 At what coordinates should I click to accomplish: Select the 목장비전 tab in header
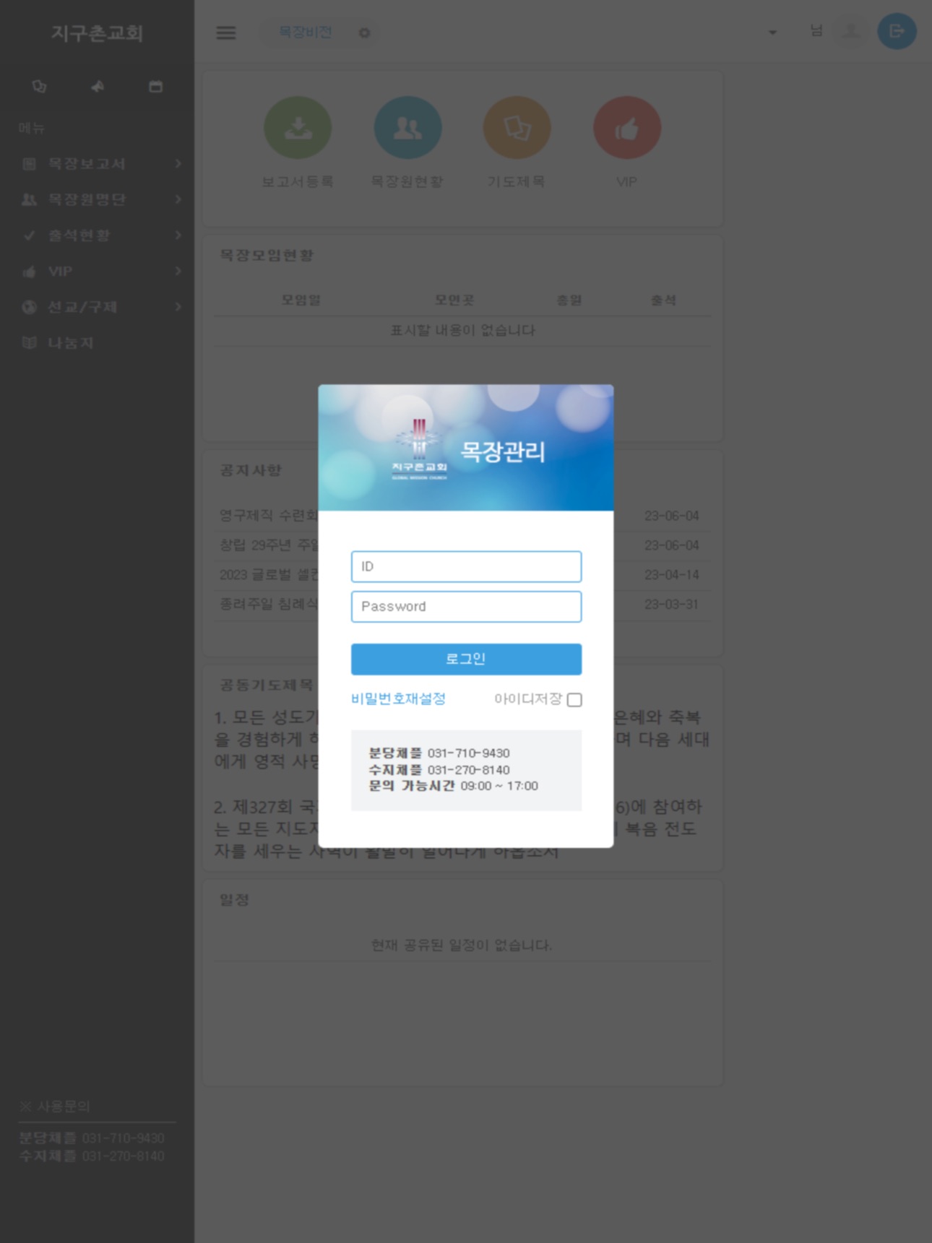[306, 33]
